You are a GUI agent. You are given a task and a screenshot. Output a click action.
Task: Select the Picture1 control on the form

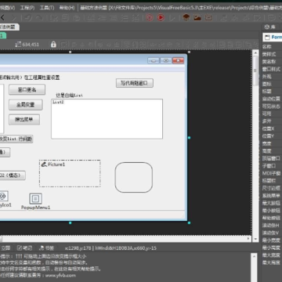pyautogui.click(x=70, y=173)
